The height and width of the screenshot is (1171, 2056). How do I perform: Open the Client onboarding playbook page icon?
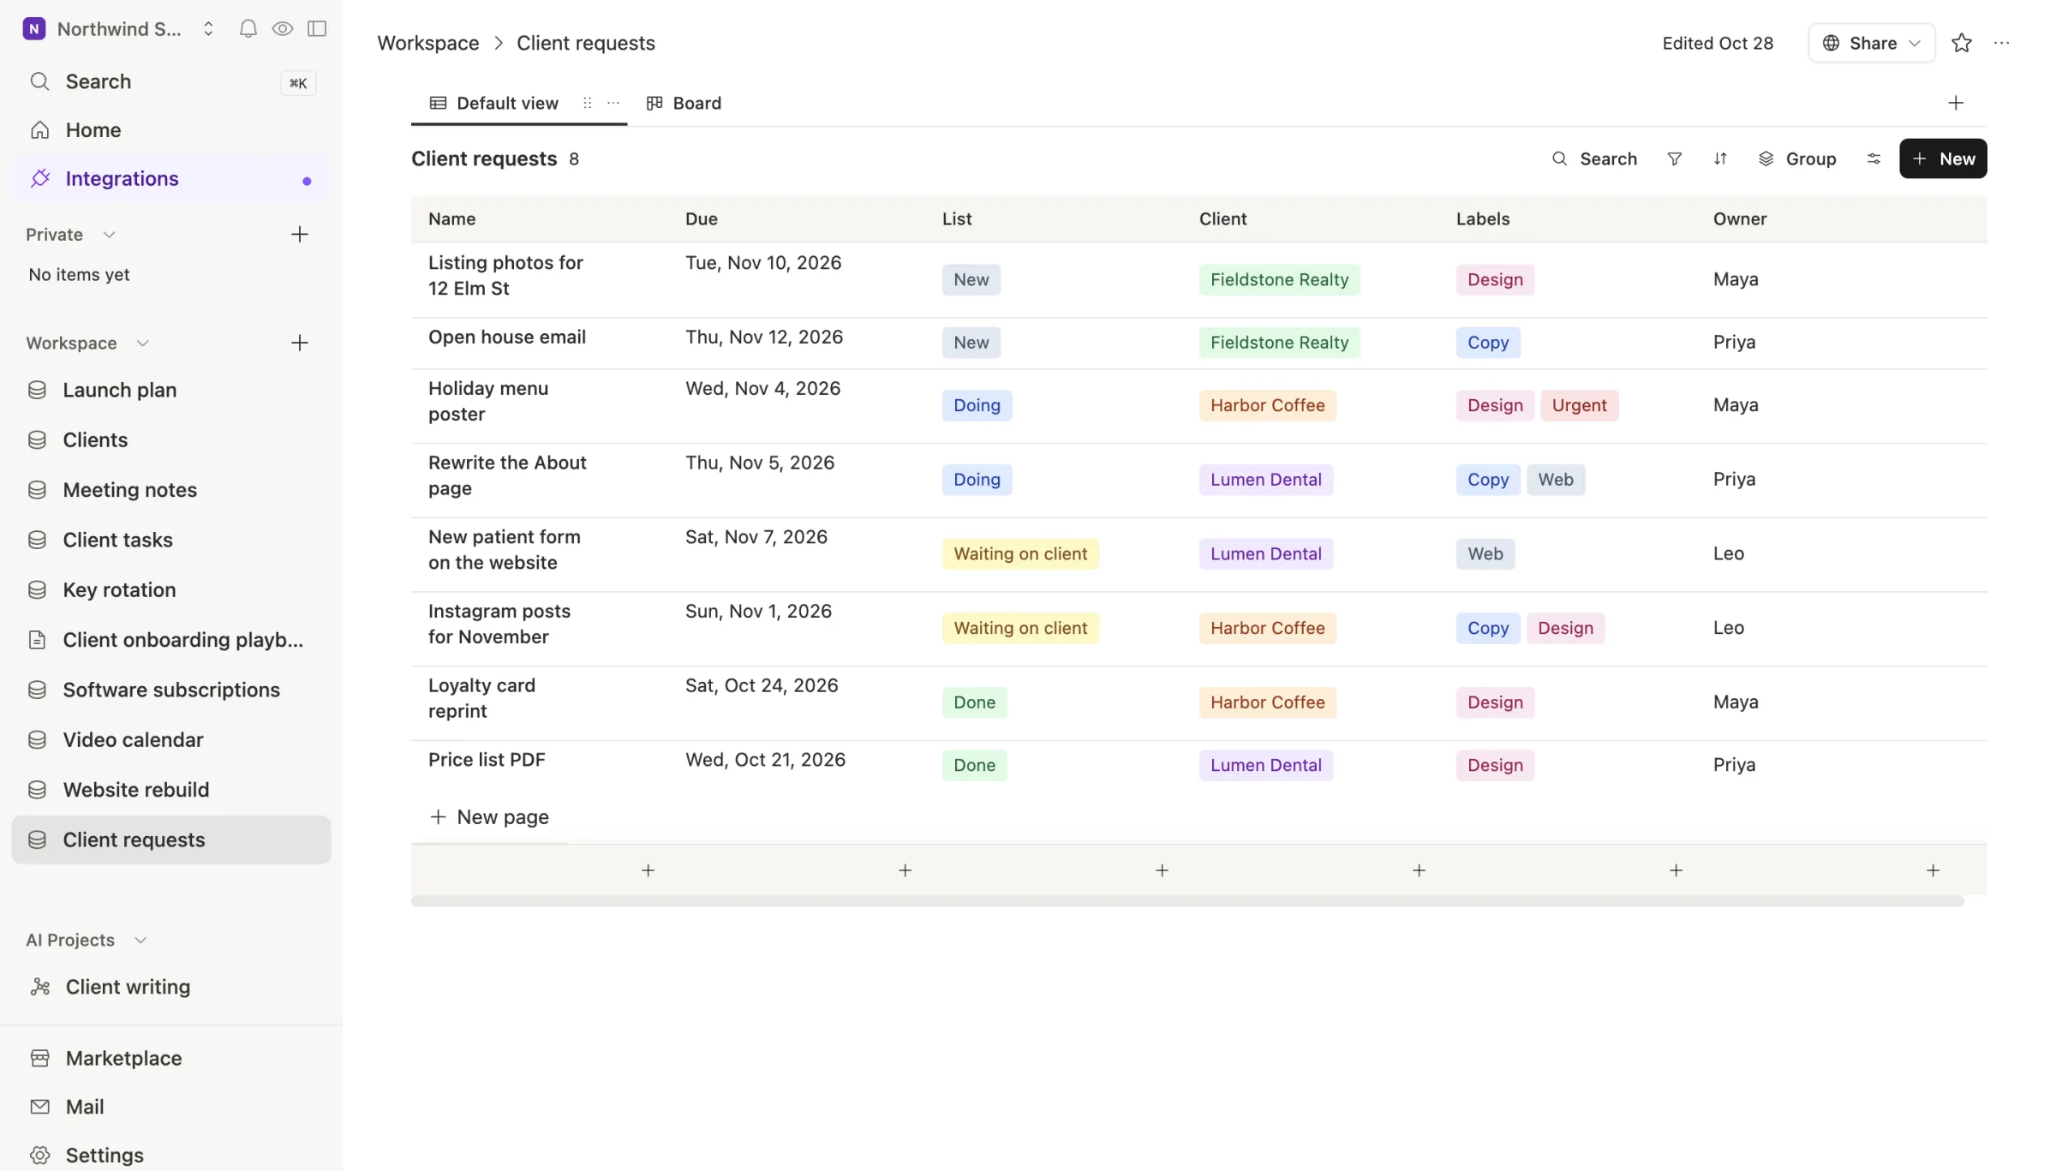tap(37, 640)
